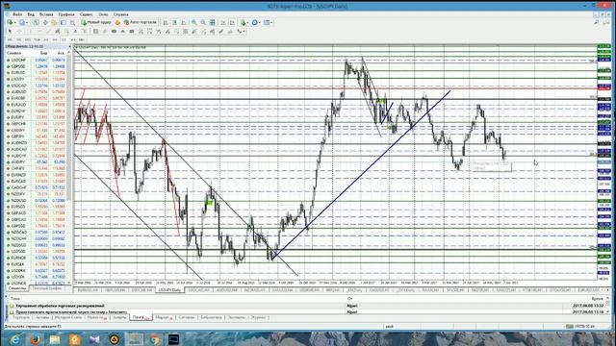Toggle the Авто-торговля button
616x346 pixels.
coord(141,22)
